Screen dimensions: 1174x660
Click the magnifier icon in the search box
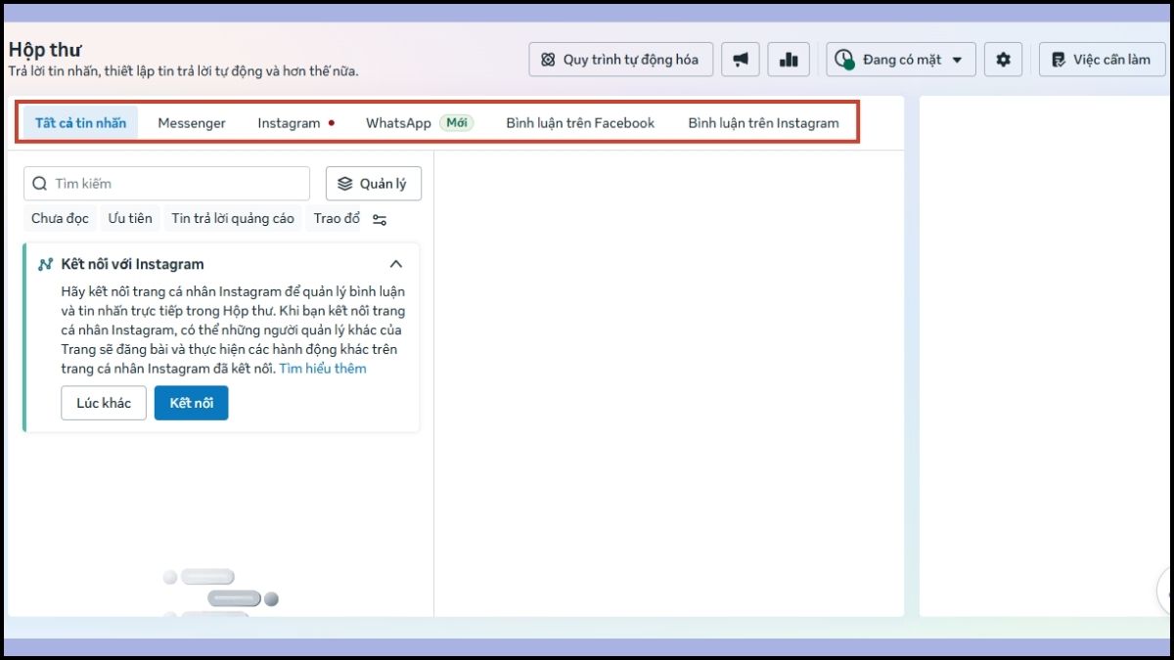[x=40, y=184]
